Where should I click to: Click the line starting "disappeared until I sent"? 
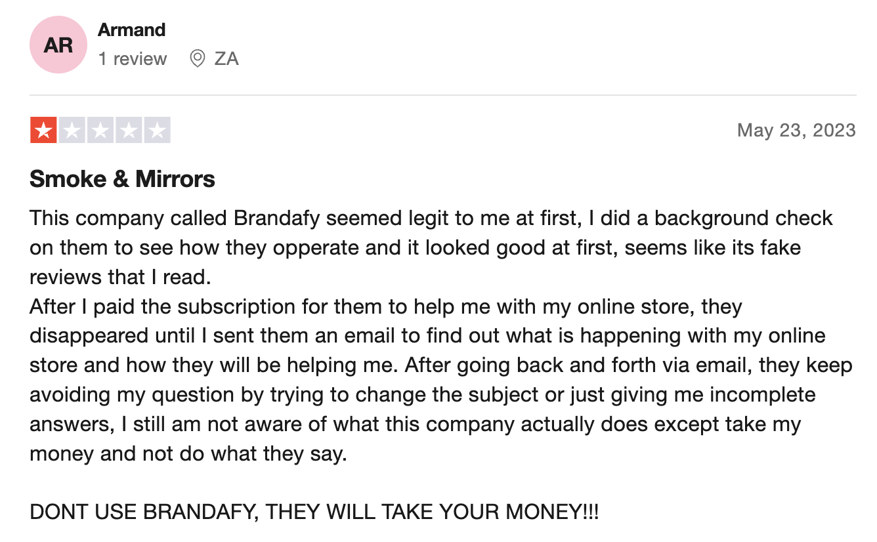[427, 336]
